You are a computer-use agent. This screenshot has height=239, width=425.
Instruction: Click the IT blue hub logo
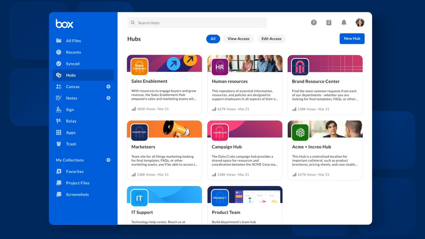tap(140, 198)
